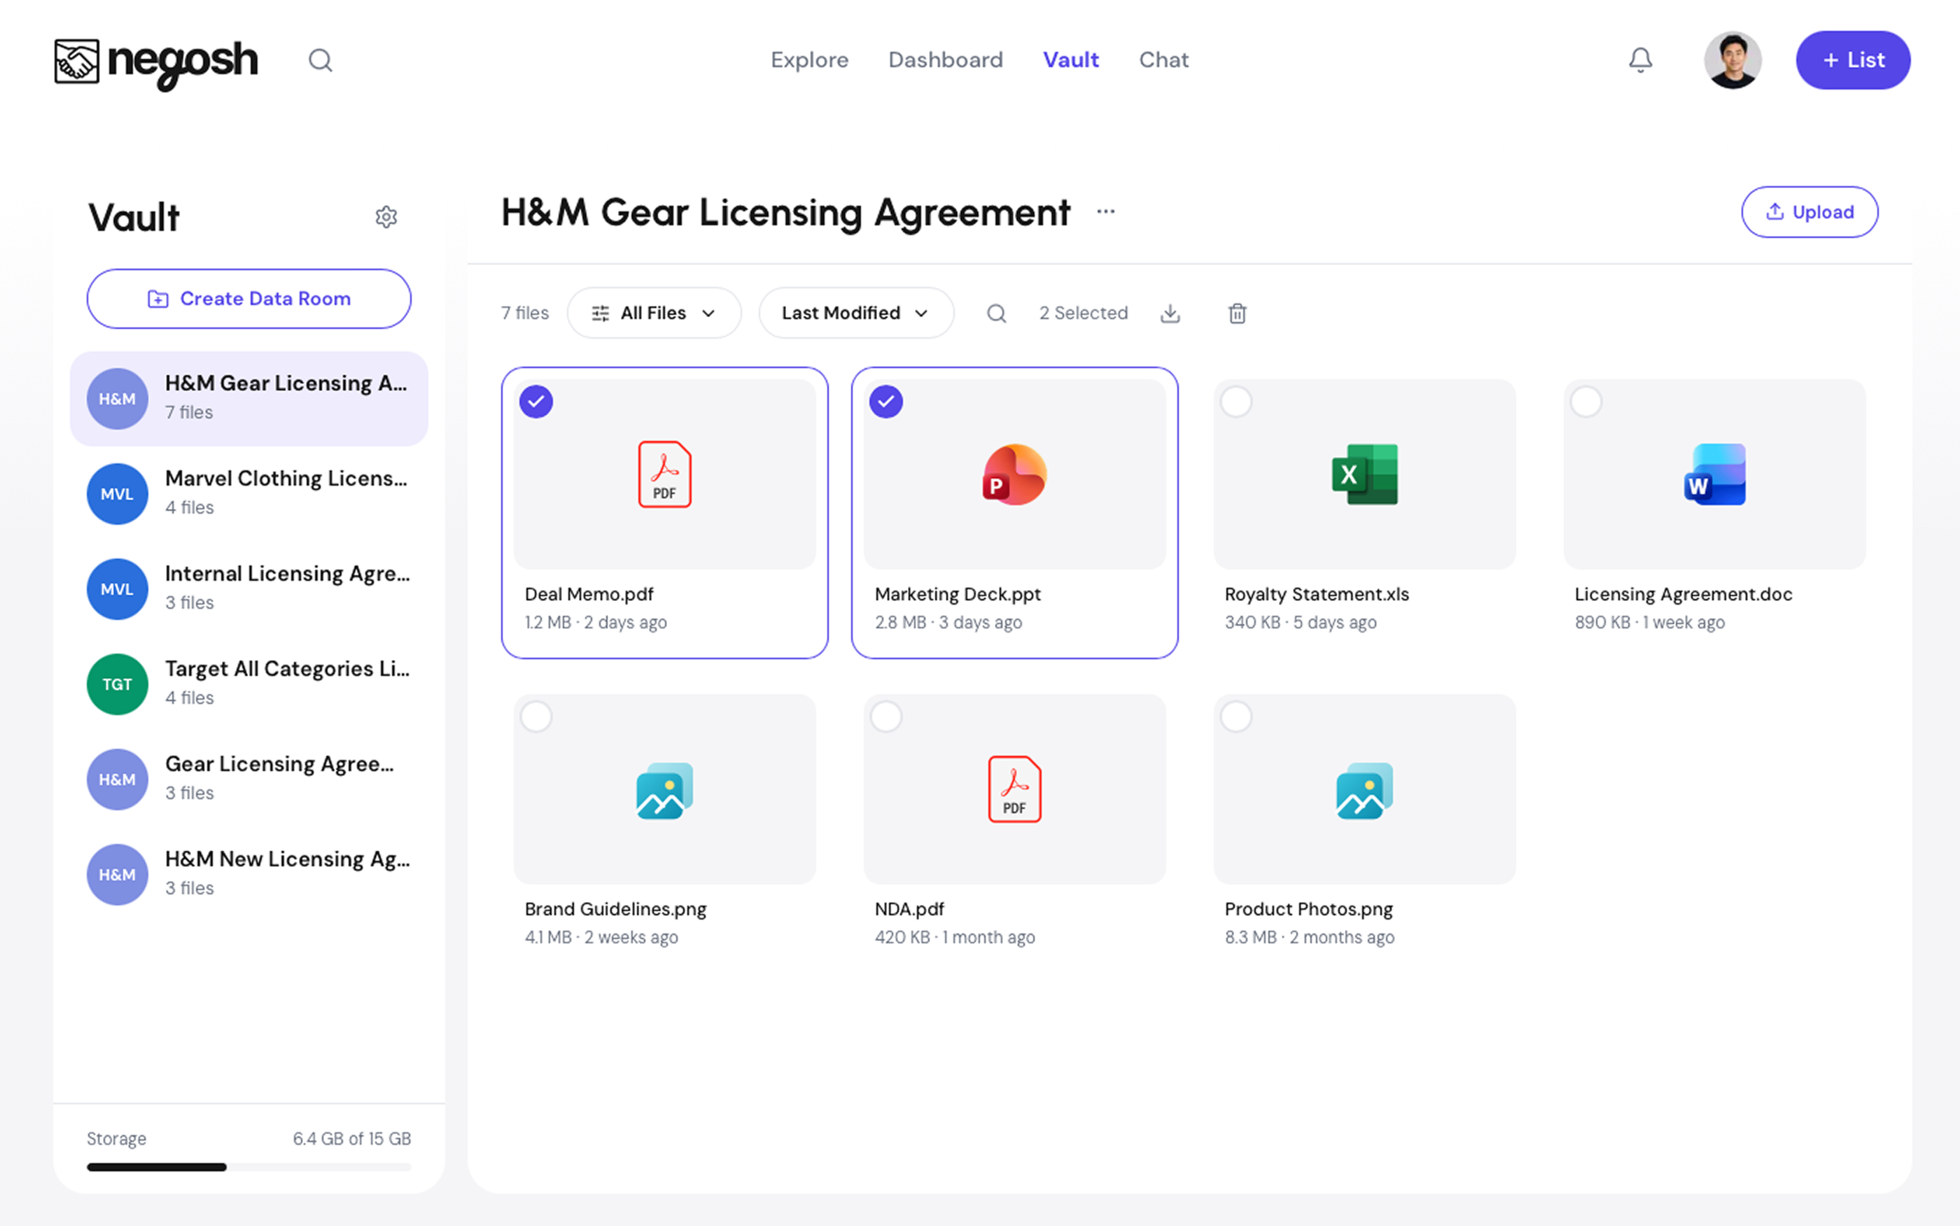Click the Marketing Deck.ppt file name
This screenshot has height=1226, width=1960.
(958, 594)
